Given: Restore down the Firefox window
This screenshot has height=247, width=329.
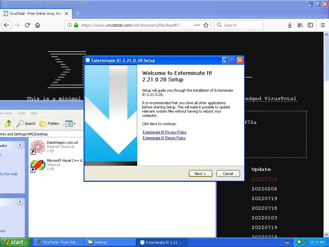Looking at the screenshot, I should click(x=317, y=4).
